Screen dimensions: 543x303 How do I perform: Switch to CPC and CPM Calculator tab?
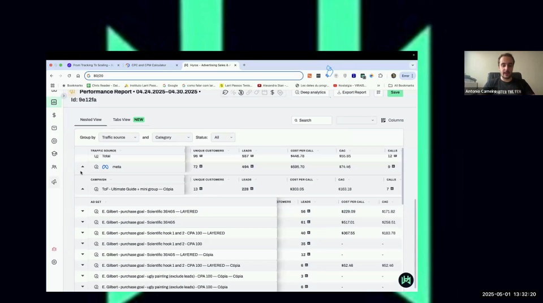click(x=152, y=65)
